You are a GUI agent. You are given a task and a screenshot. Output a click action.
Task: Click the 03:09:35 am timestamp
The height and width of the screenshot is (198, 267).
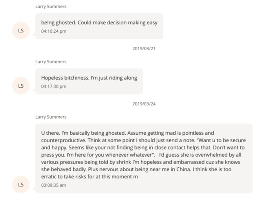[x=53, y=185]
